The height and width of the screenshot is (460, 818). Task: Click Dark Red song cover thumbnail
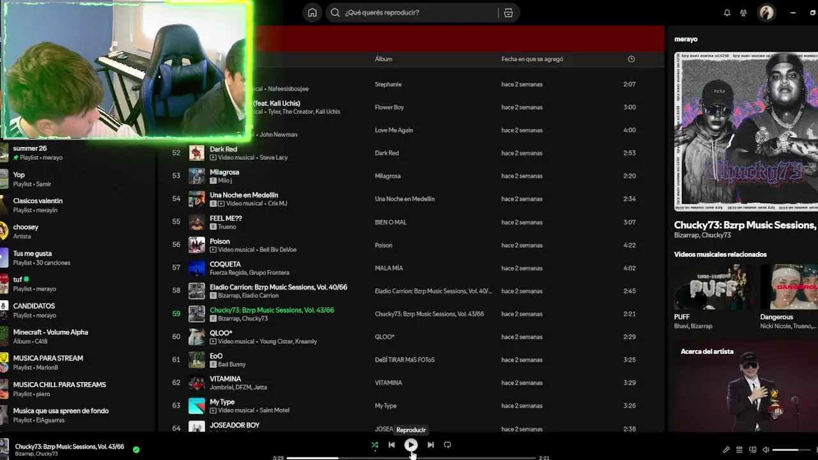197,153
